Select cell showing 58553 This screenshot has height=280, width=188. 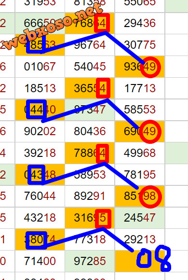point(140,110)
